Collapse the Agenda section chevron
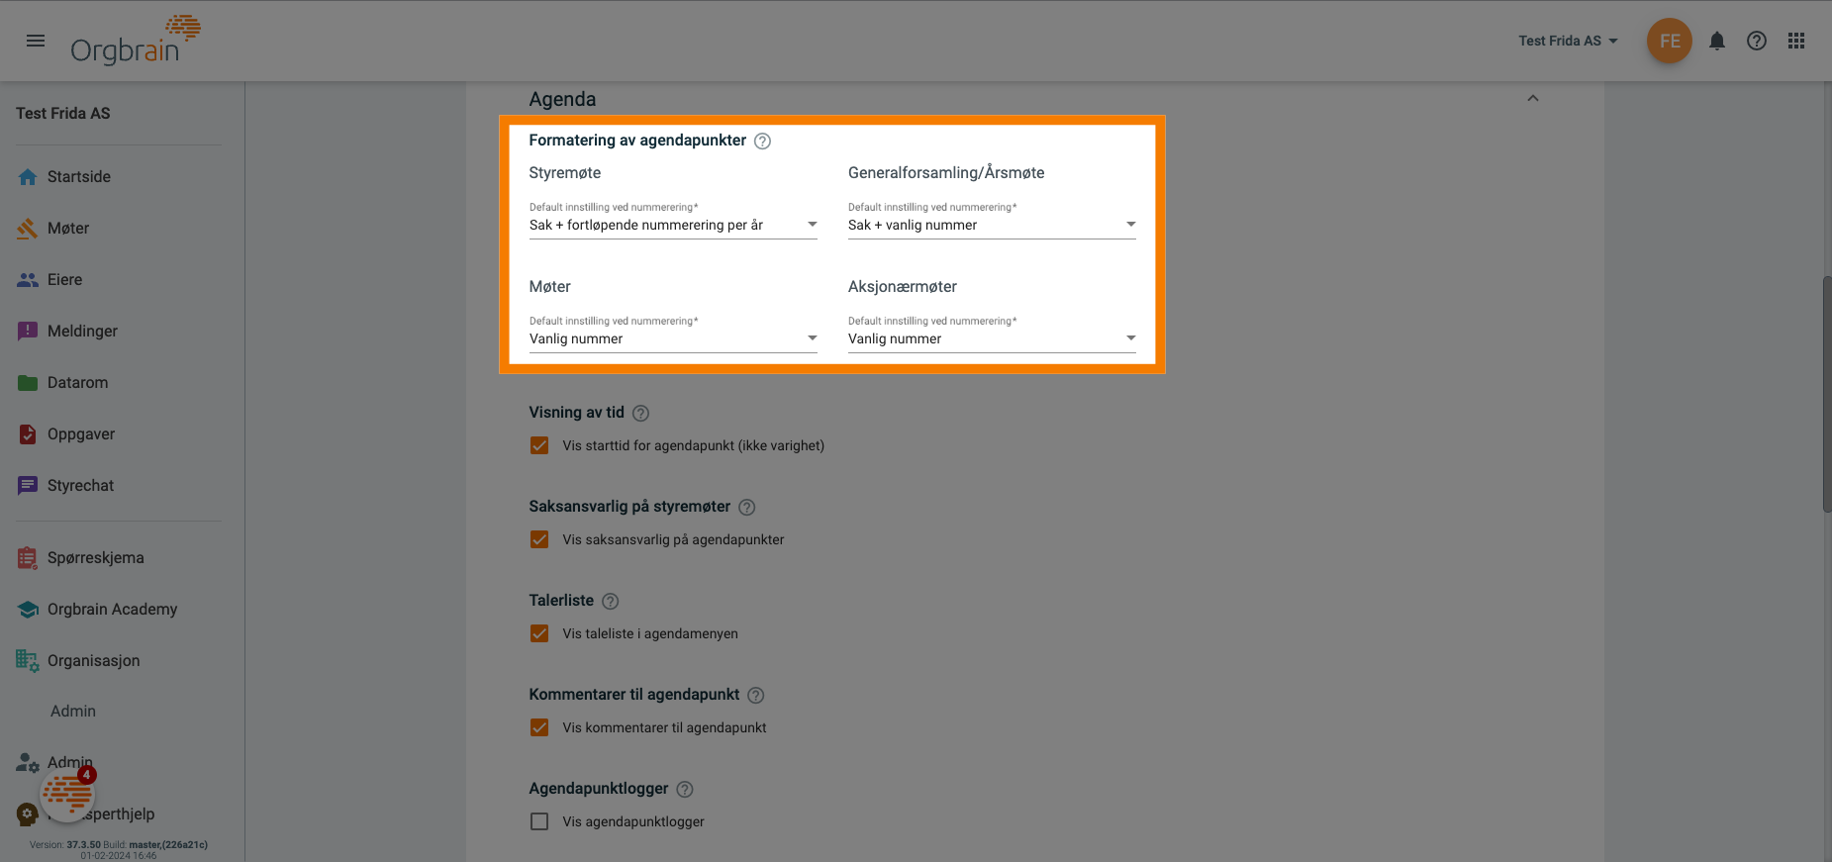This screenshot has width=1832, height=862. (x=1533, y=98)
